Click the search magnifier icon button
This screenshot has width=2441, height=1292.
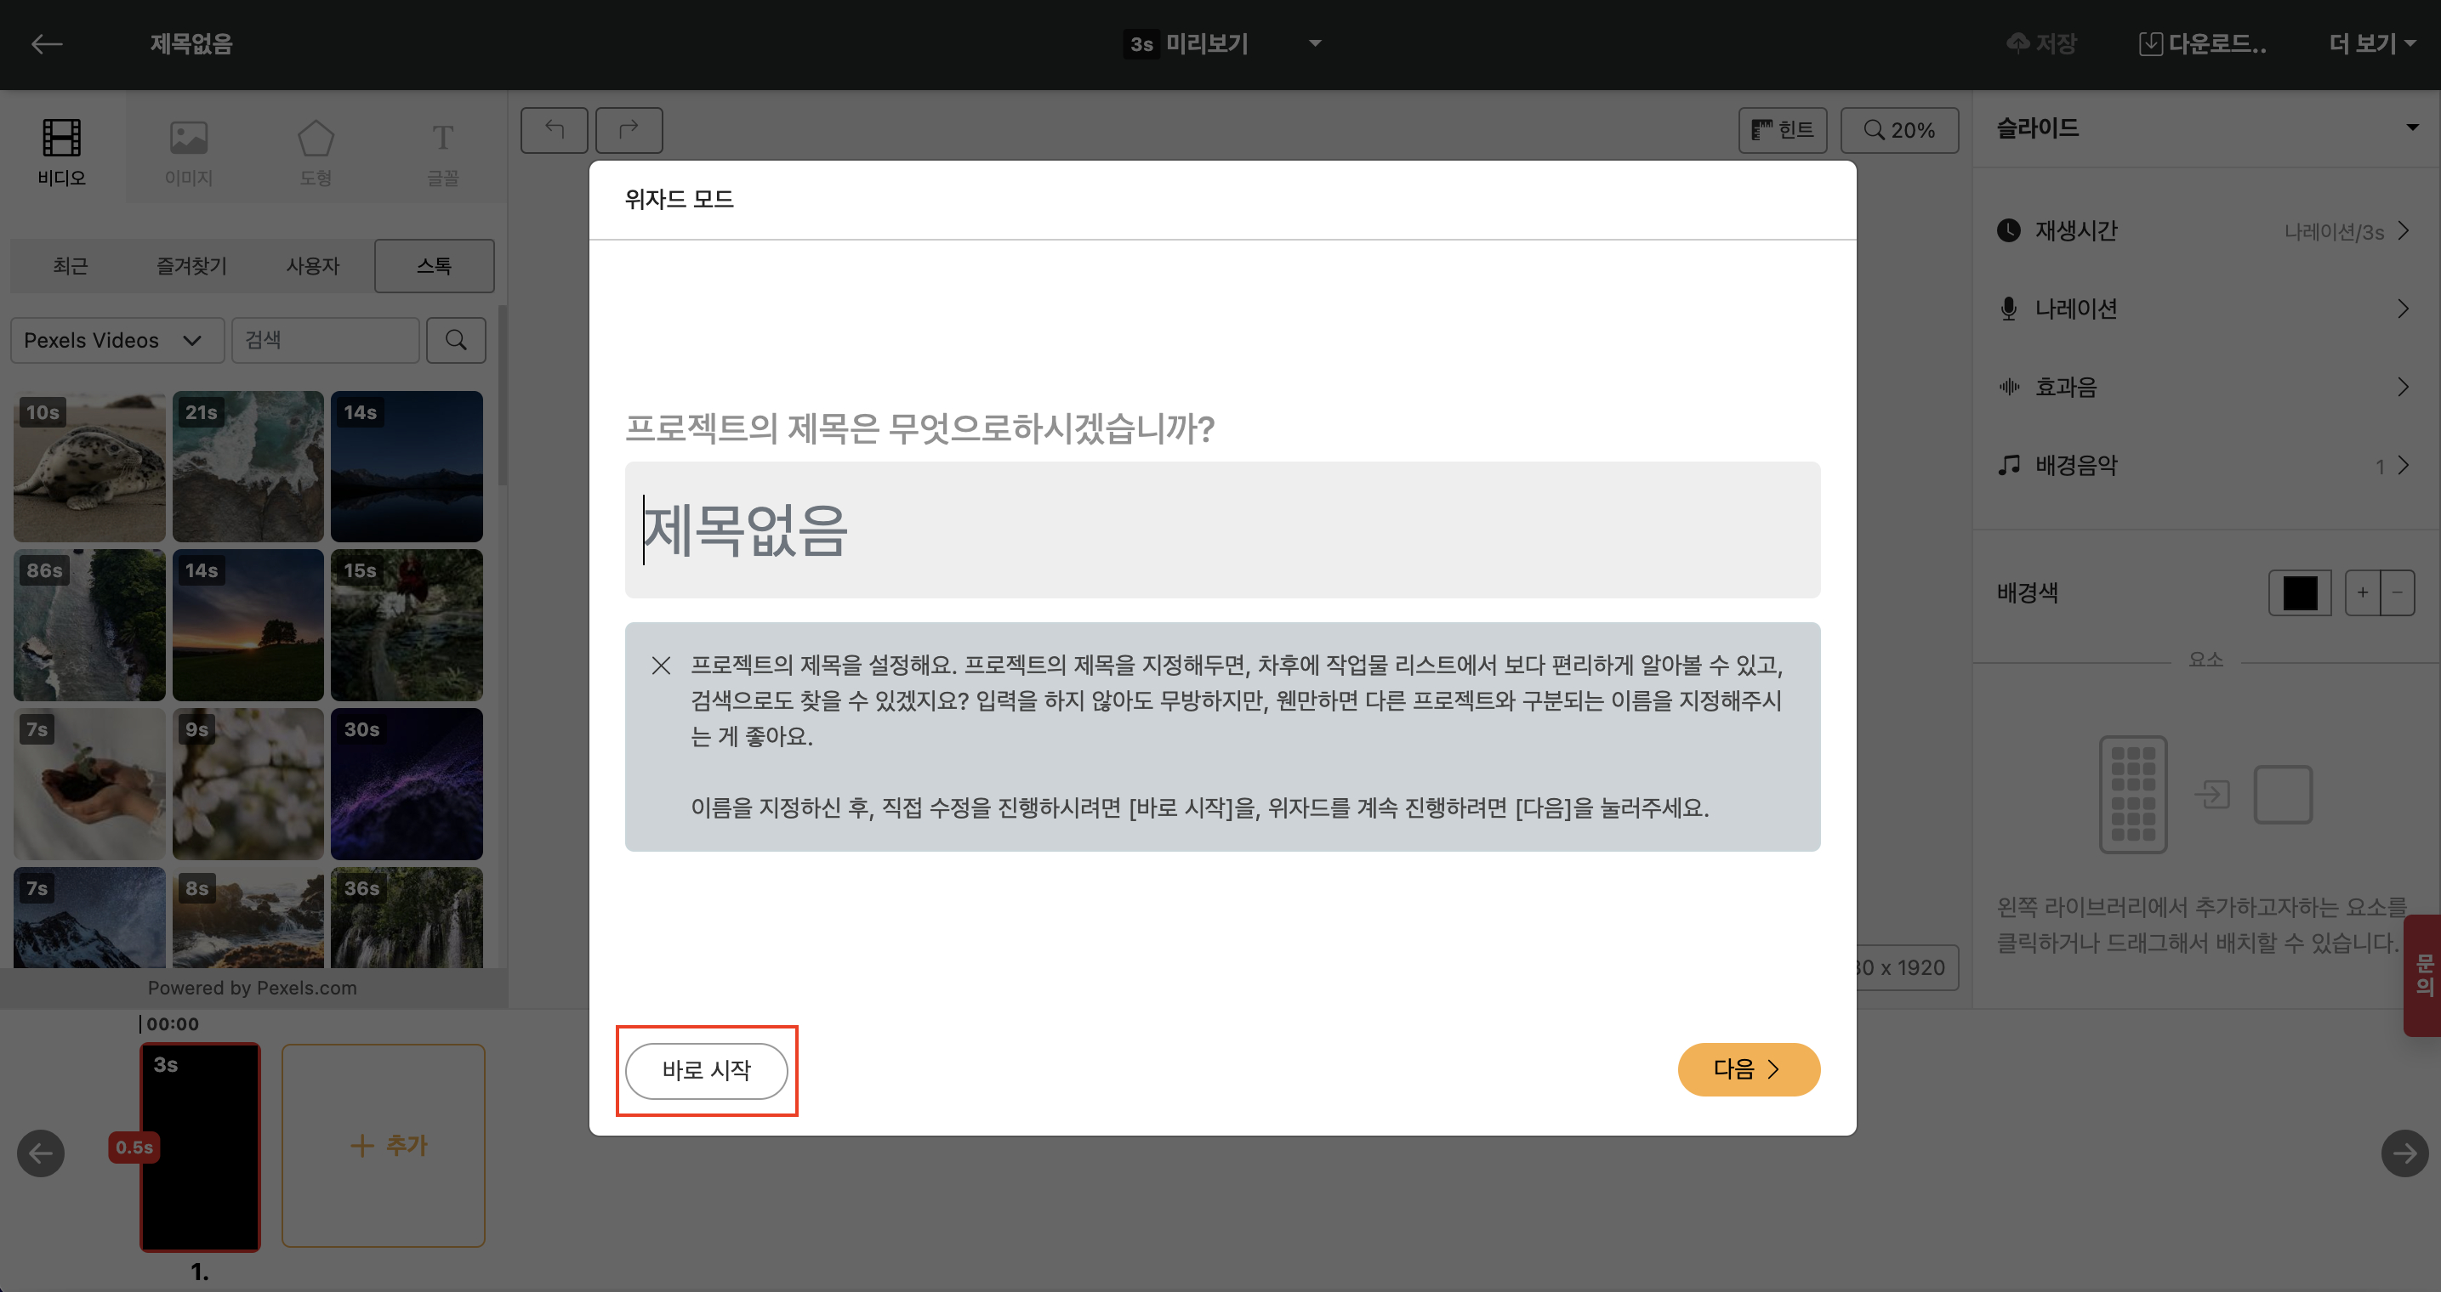[456, 340]
